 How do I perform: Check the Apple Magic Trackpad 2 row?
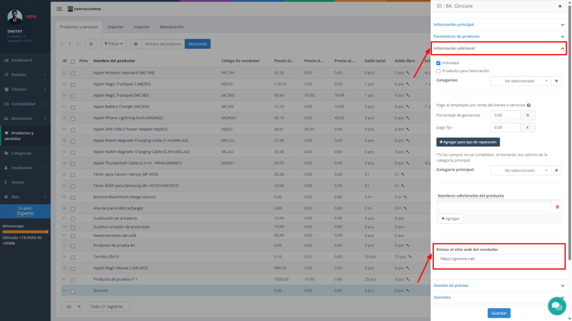pos(73,85)
